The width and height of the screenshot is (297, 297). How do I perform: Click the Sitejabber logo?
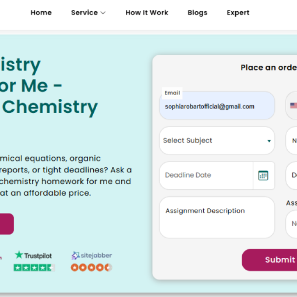91,255
